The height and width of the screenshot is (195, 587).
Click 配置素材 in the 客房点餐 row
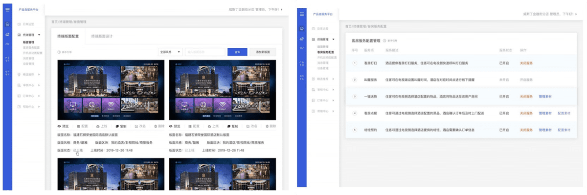[x=564, y=113]
